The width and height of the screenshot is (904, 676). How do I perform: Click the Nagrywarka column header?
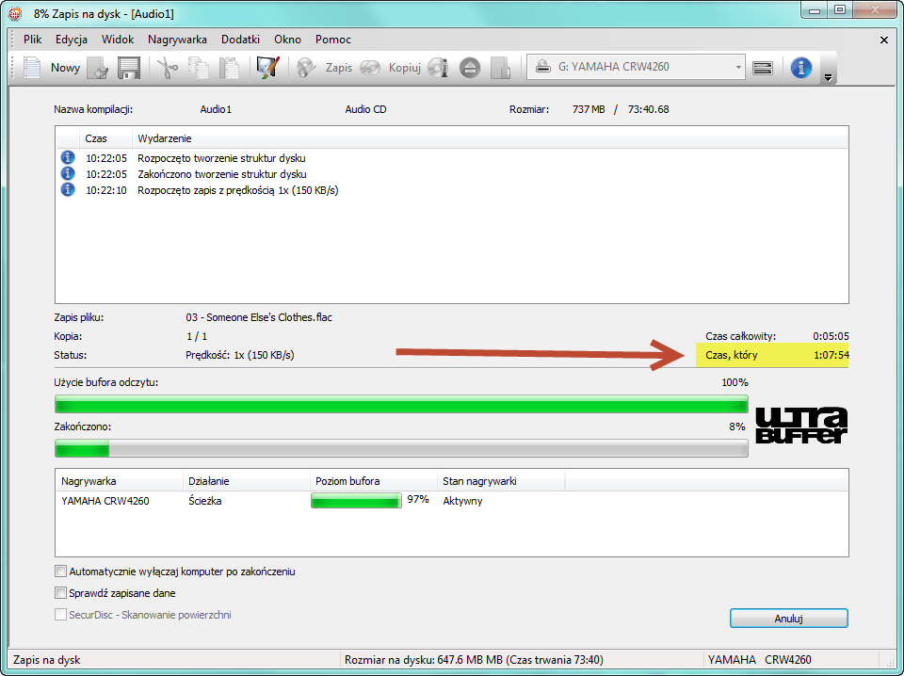point(120,480)
